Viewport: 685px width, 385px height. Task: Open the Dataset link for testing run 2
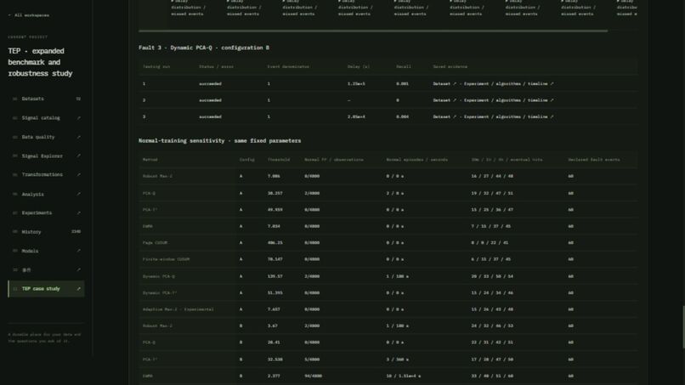(x=444, y=100)
